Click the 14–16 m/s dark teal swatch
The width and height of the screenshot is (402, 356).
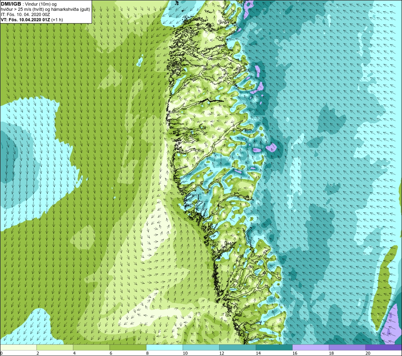274,347
